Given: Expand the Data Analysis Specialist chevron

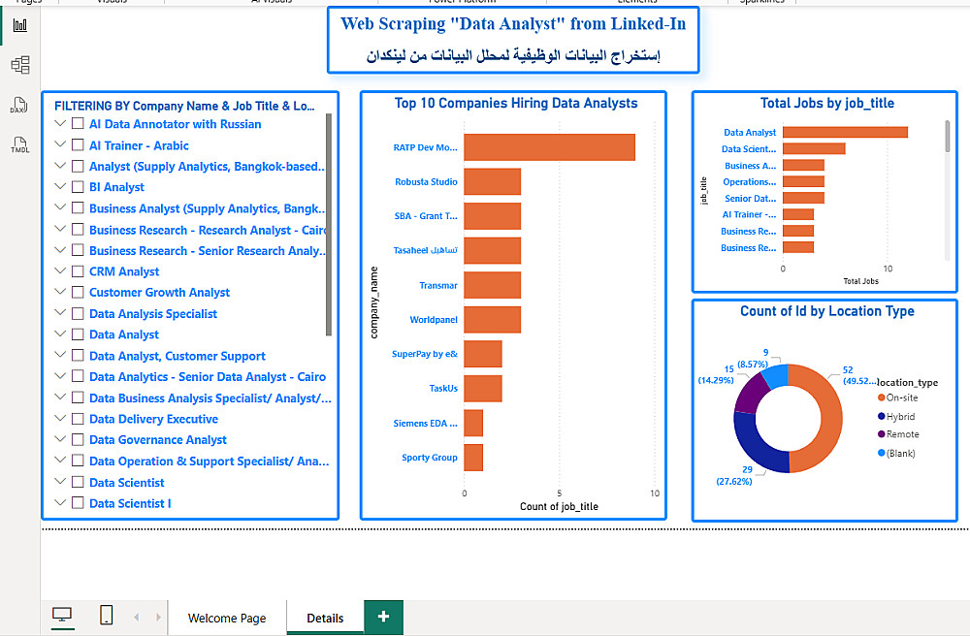Looking at the screenshot, I should 60,313.
